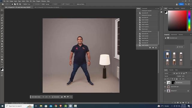The height and width of the screenshot is (108, 192).
Task: Open the Filter menu
Action: tap(27, 1)
